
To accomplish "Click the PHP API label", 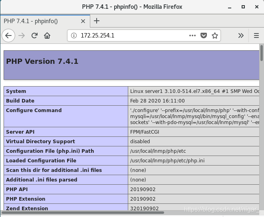I will point(17,189).
